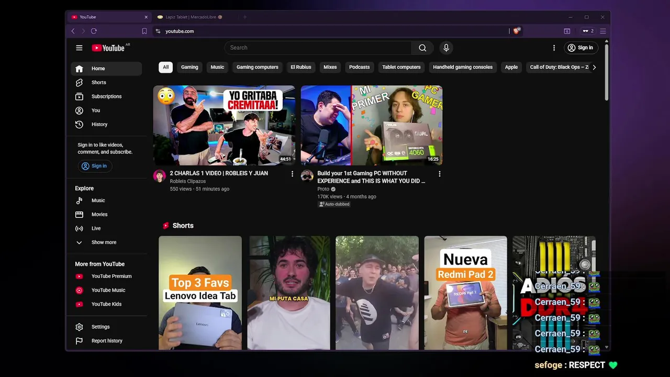Click Robleis Clipazos channel avatar
This screenshot has height=377, width=670.
[160, 176]
